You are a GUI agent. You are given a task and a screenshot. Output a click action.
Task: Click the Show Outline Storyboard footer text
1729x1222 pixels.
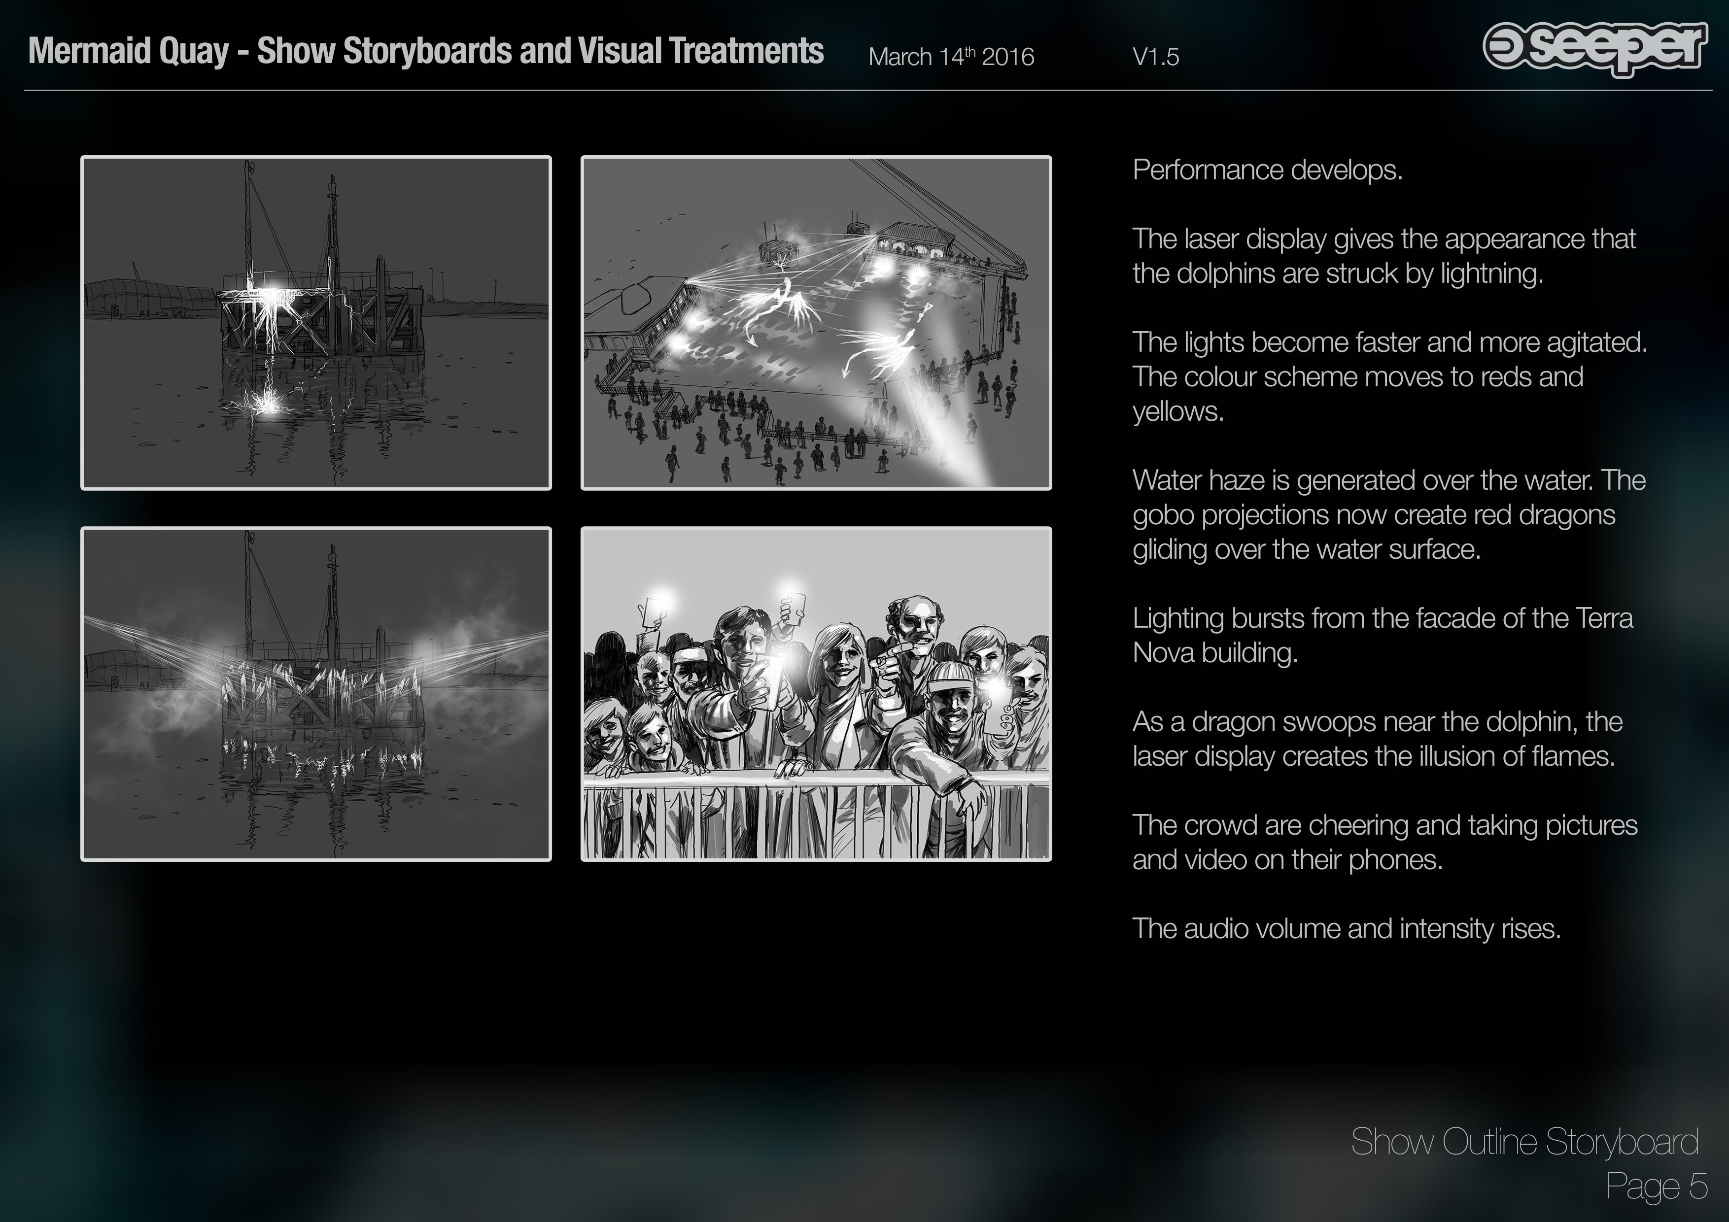(x=1524, y=1142)
